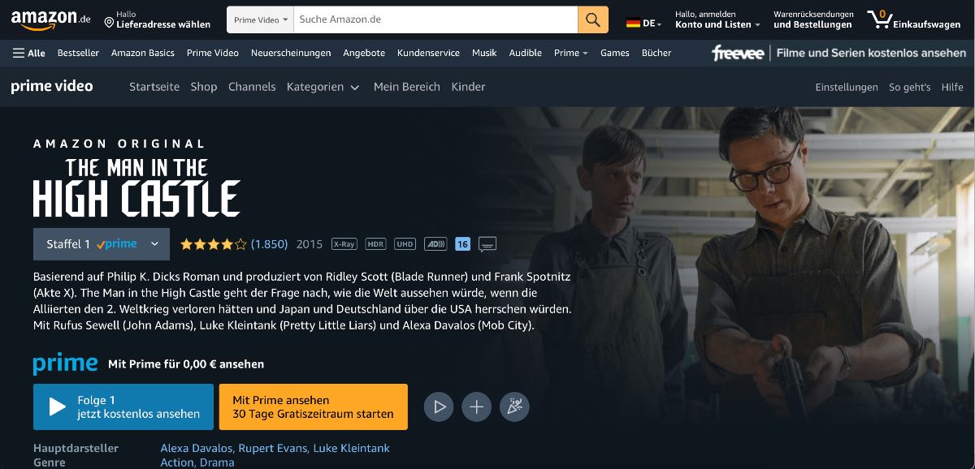Open actor link Alexa Davalos
Screen dimensions: 975x469
(197, 448)
